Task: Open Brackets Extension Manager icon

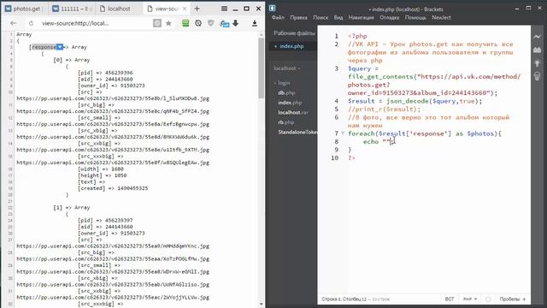Action: pyautogui.click(x=538, y=50)
